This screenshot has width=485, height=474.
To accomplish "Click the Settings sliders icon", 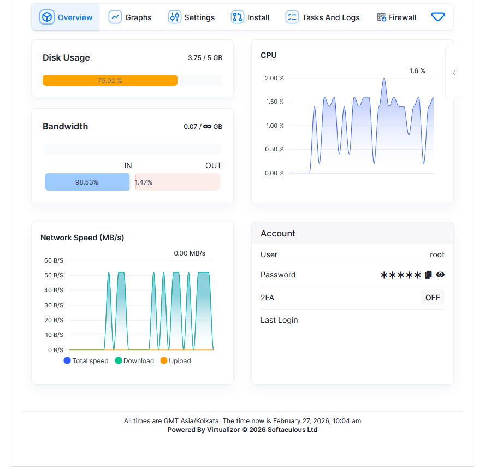I will pos(174,17).
